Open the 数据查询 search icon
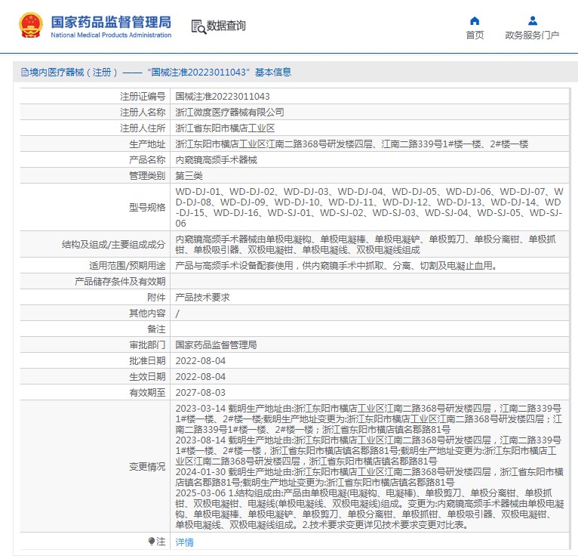Viewport: 578px width, 559px height. [198, 26]
